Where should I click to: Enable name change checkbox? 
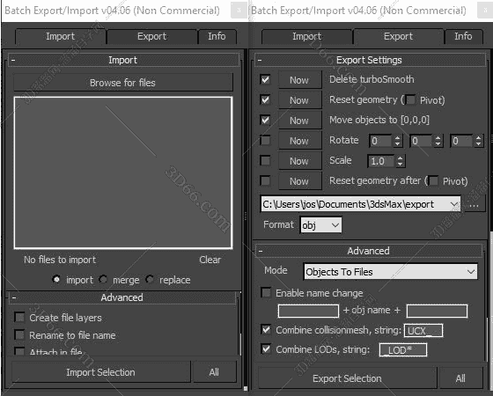(x=266, y=292)
